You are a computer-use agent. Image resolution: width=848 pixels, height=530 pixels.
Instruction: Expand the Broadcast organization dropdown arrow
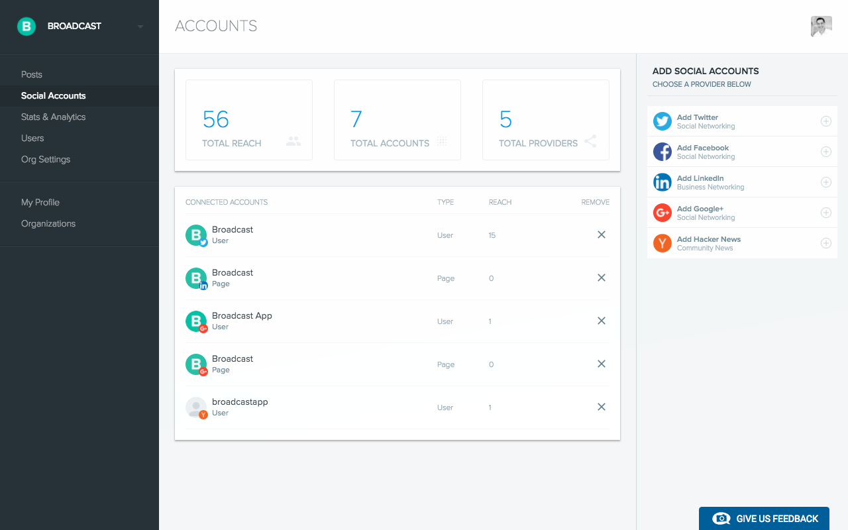pos(140,27)
